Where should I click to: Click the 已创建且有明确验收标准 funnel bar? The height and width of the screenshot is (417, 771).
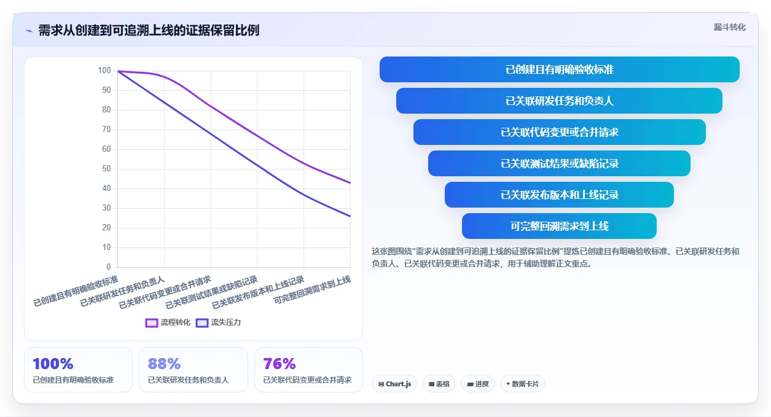point(559,69)
